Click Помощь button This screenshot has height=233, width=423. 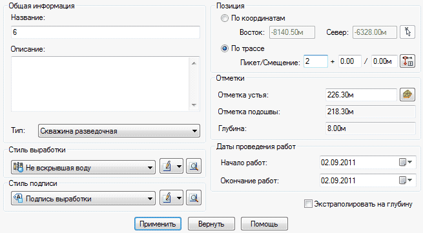[264, 224]
